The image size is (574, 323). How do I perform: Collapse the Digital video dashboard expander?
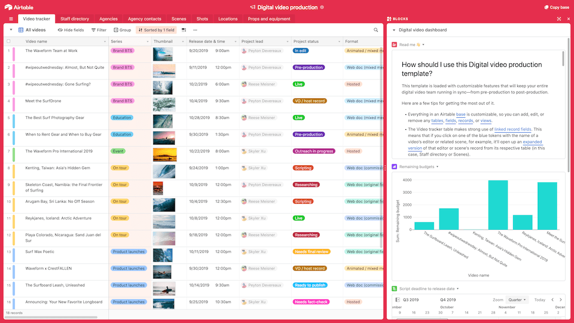coord(394,30)
